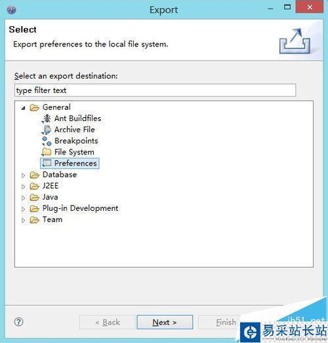Click the Archive File jar icon
Viewport: 328px width, 343px height.
coord(47,130)
